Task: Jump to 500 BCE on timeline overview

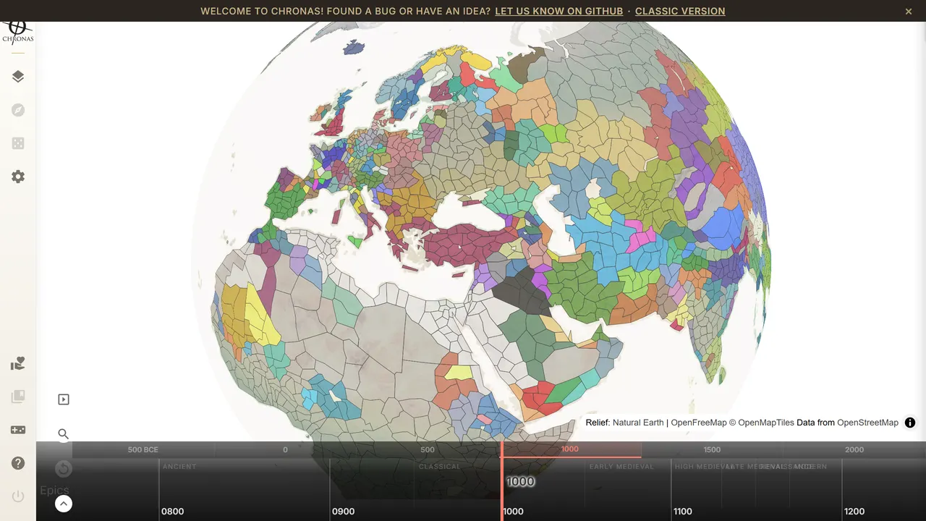Action: 143,449
